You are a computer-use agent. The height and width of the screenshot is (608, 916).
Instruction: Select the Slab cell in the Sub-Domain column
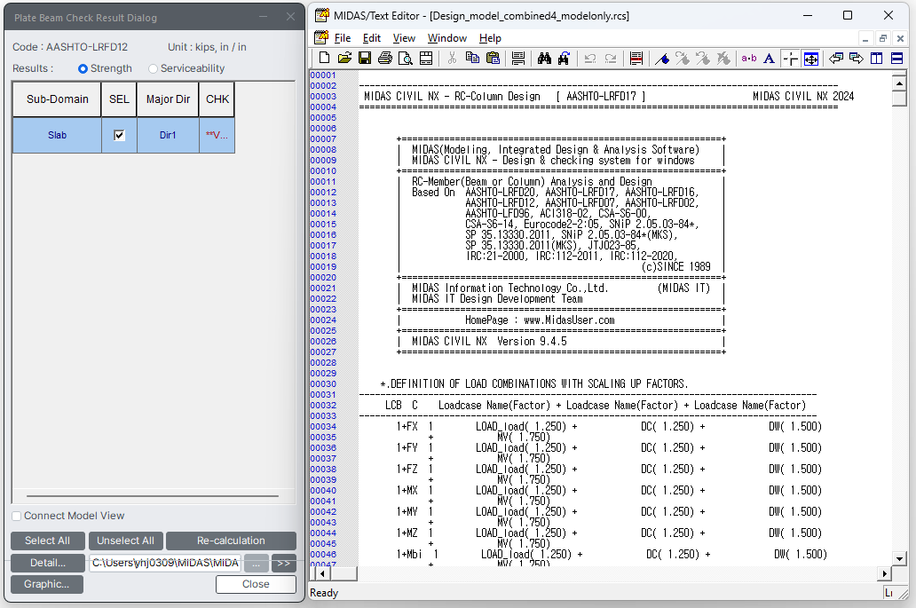click(x=57, y=135)
